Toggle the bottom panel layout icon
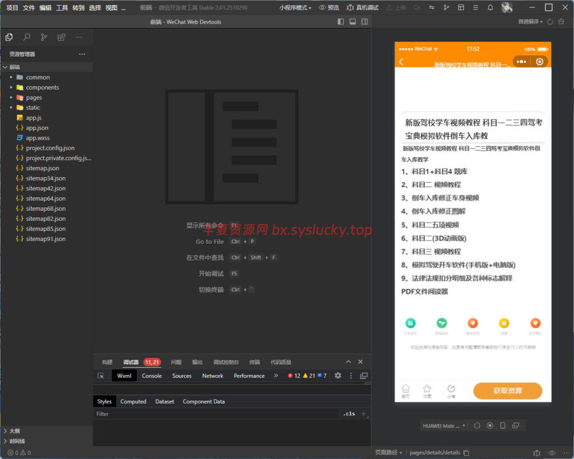Viewport: 574px width, 459px height. coord(353,22)
